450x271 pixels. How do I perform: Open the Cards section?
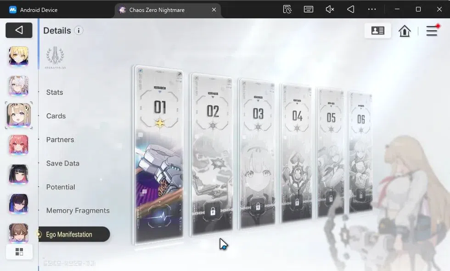point(56,116)
